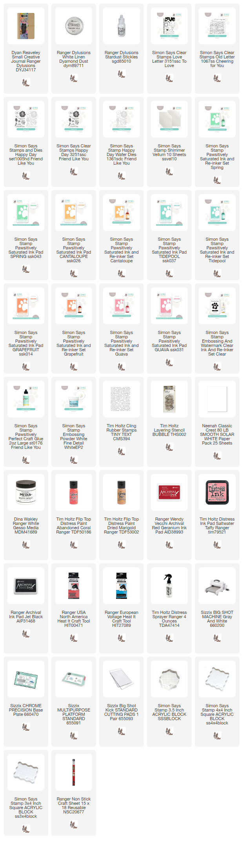Open the Simon Says Love Letter stamps thumbnail
This screenshot has height=844, width=243.
pyautogui.click(x=169, y=26)
